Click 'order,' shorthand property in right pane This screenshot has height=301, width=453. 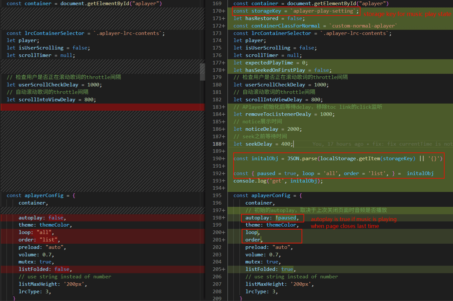point(254,240)
